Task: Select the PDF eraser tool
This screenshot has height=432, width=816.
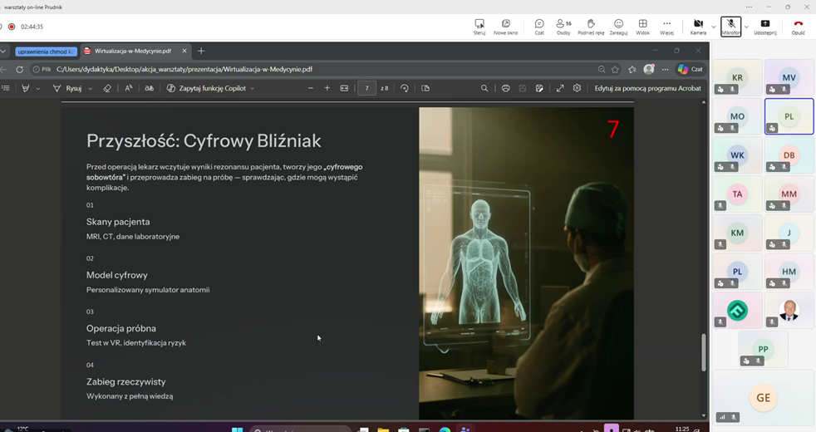Action: (107, 88)
